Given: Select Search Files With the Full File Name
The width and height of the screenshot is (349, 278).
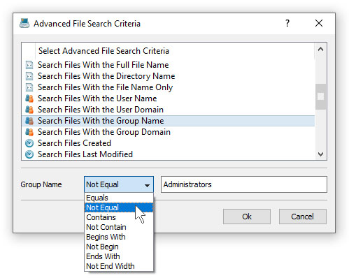Looking at the screenshot, I should click(168, 65).
